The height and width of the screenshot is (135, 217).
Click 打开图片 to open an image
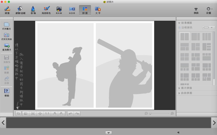(x=7, y=26)
